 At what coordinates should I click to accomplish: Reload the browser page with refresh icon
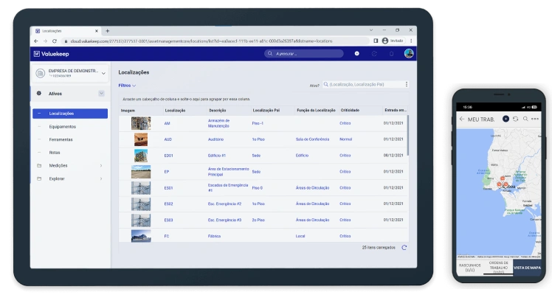pyautogui.click(x=54, y=41)
